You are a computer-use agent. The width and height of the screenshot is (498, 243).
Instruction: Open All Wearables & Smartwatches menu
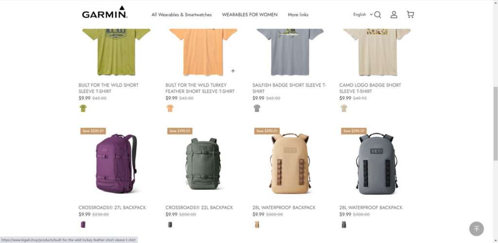click(182, 15)
